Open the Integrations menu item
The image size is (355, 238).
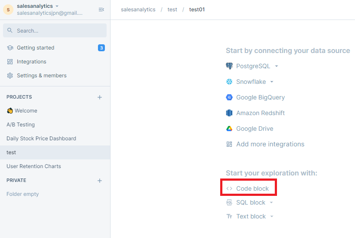click(31, 62)
